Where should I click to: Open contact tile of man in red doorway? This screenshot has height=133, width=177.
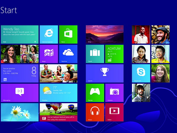pyautogui.click(x=141, y=35)
